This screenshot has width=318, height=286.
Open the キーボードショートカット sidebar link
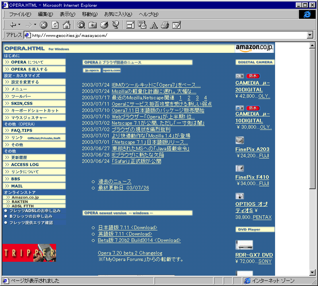pos(34,110)
